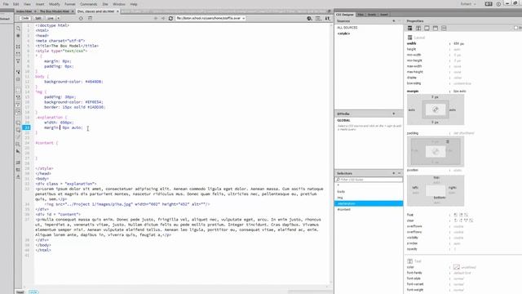Select ALL SOURCES in the Sources pane

347,28
